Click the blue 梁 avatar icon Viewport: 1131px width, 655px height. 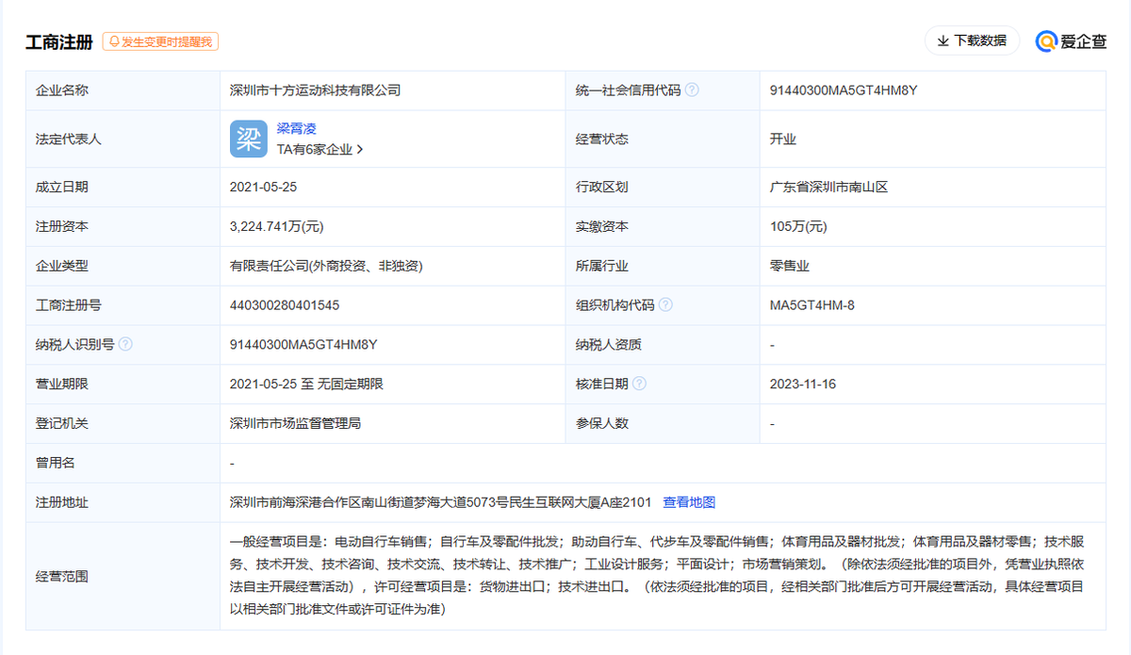tap(248, 139)
